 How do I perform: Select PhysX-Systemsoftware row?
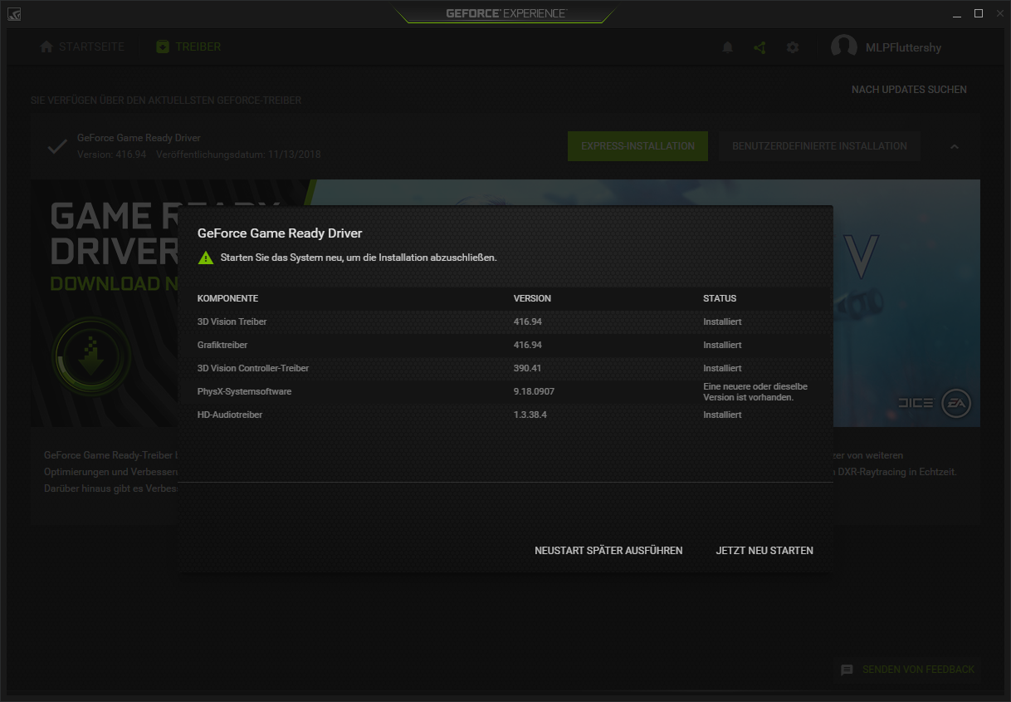505,391
